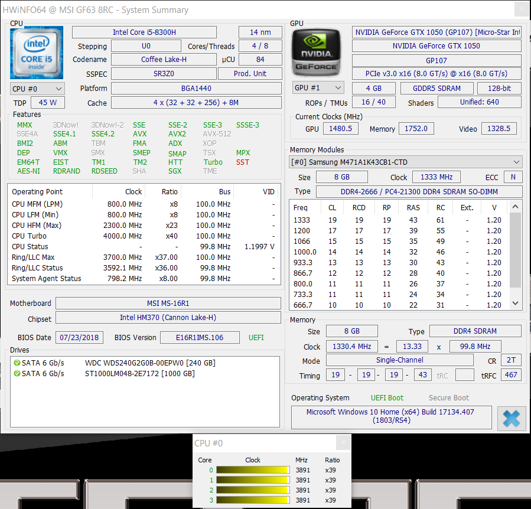Click the BIOS version E16R1IMS.106 field
This screenshot has height=509, width=531.
(x=200, y=337)
